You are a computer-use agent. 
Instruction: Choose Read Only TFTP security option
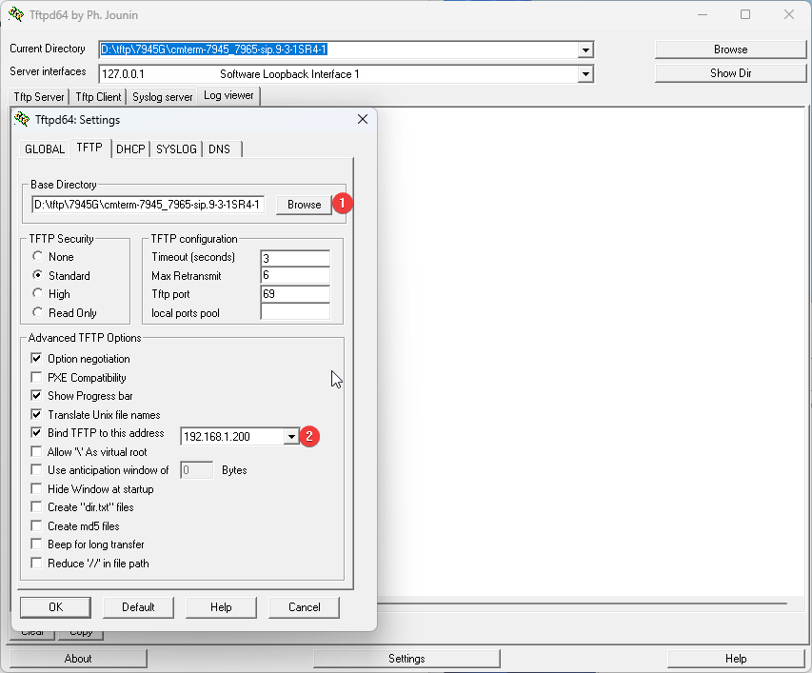tap(38, 312)
